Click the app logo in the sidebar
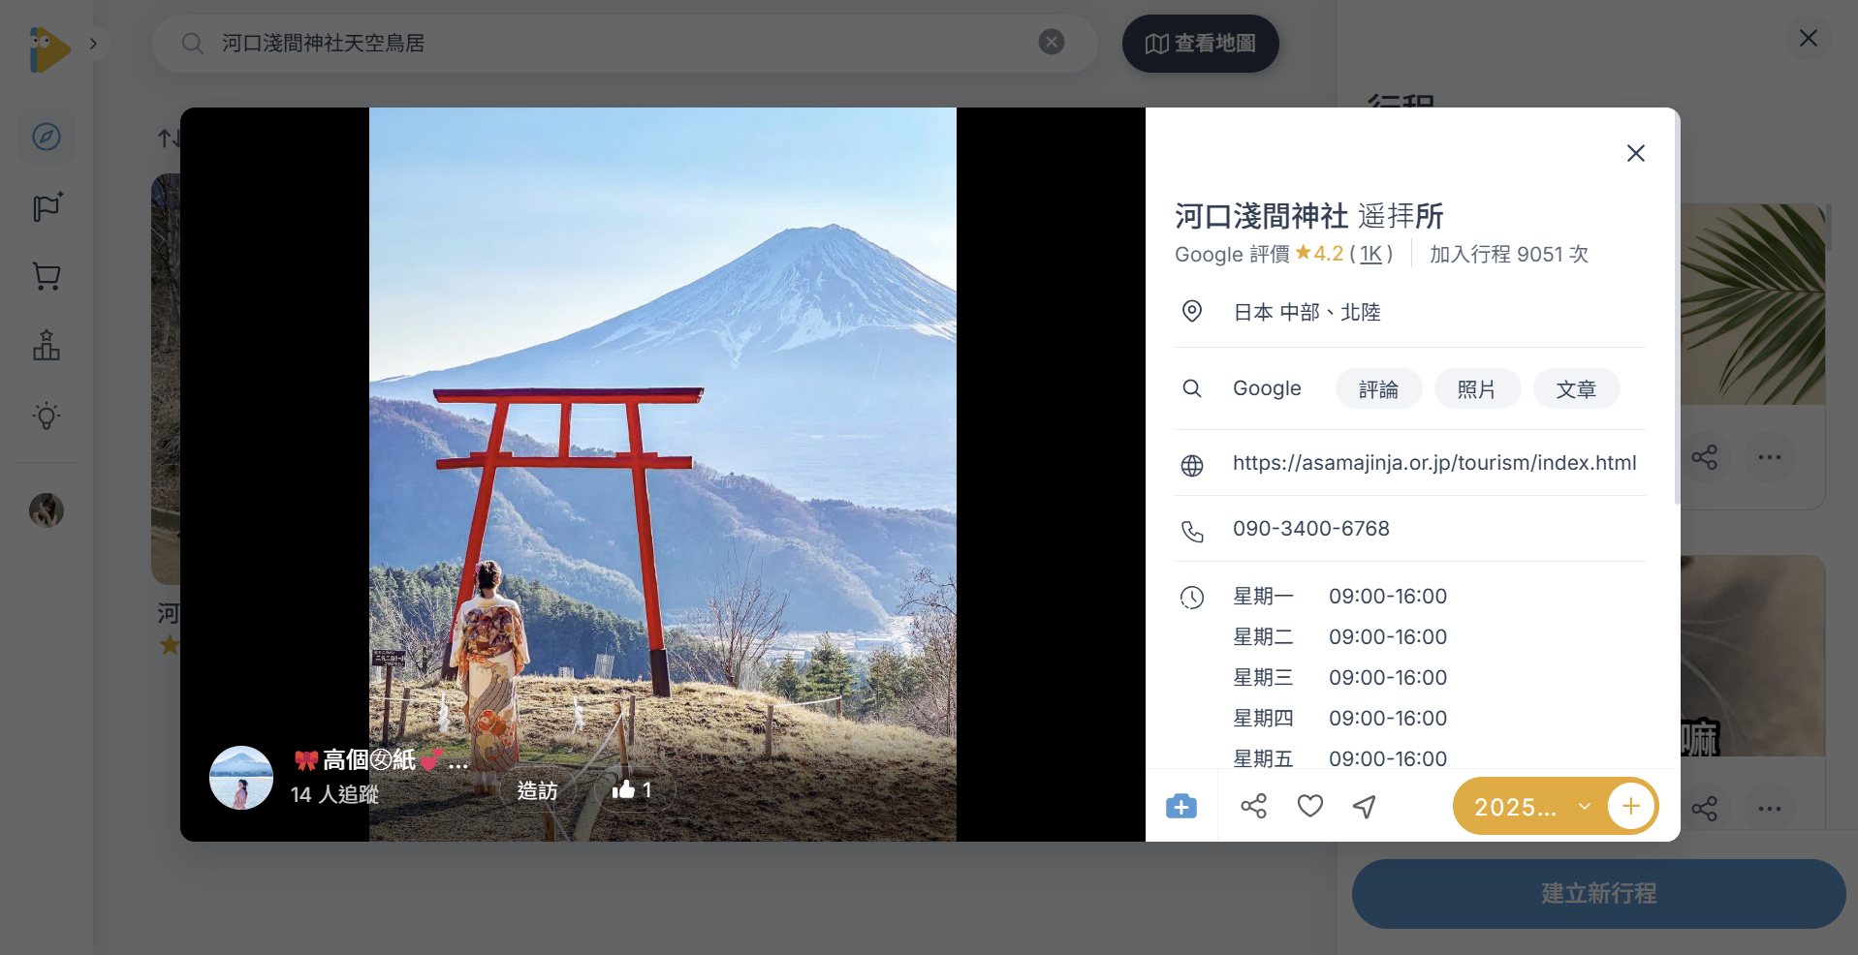1858x955 pixels. click(x=48, y=48)
